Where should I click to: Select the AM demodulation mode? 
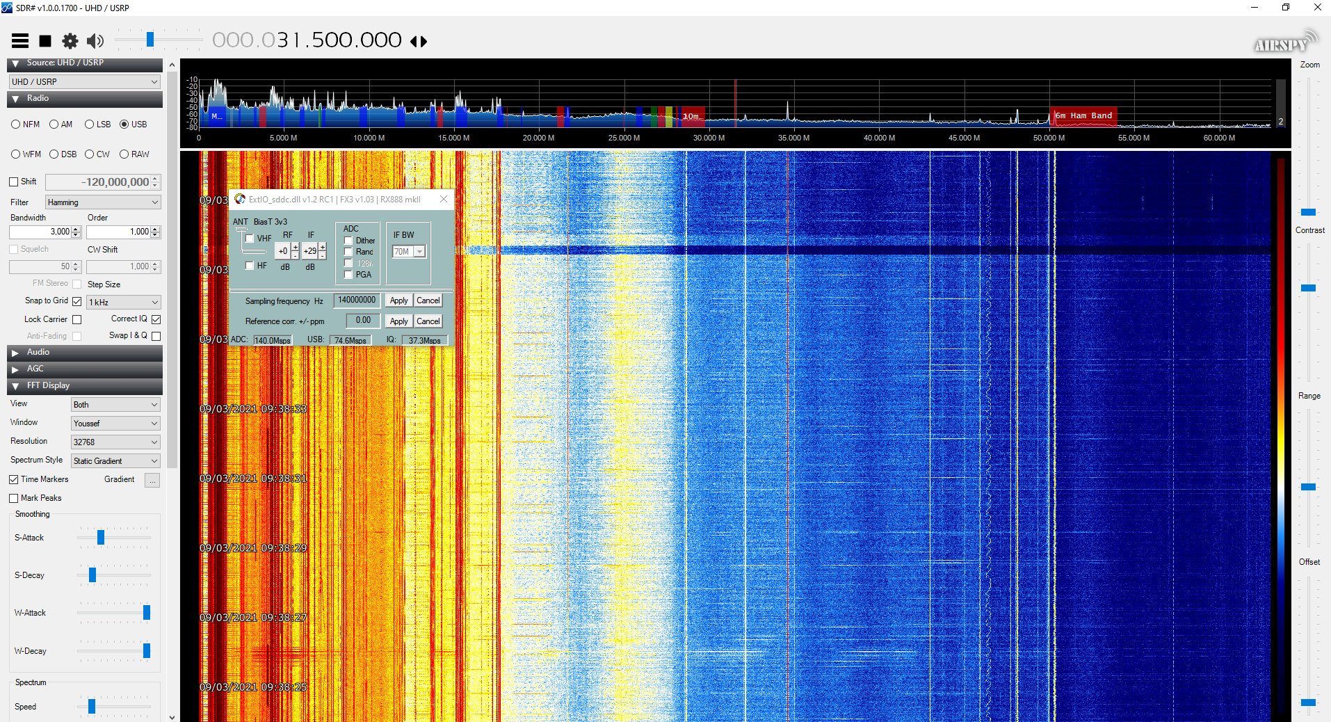(54, 125)
